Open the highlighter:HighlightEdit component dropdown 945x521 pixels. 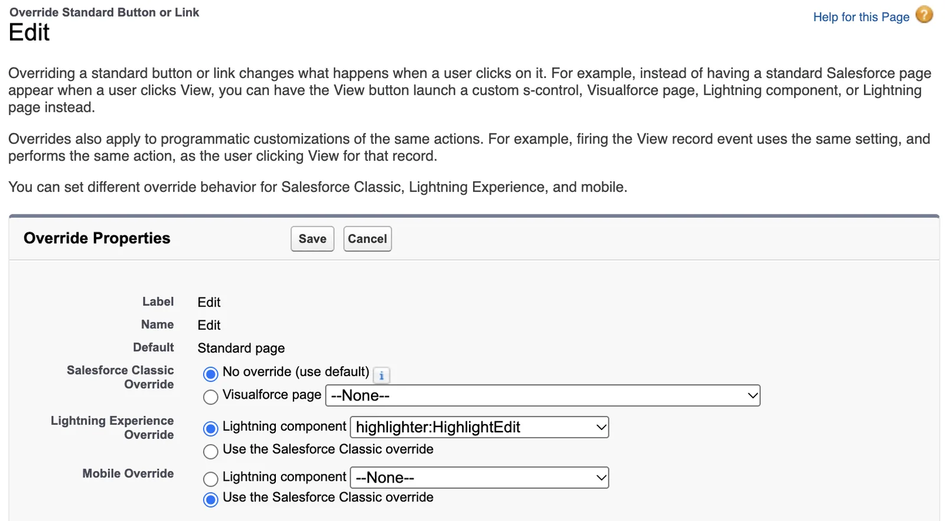coord(480,427)
